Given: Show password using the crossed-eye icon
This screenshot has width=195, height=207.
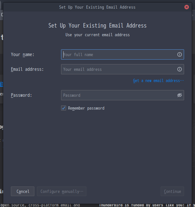Looking at the screenshot, I should pos(179,95).
